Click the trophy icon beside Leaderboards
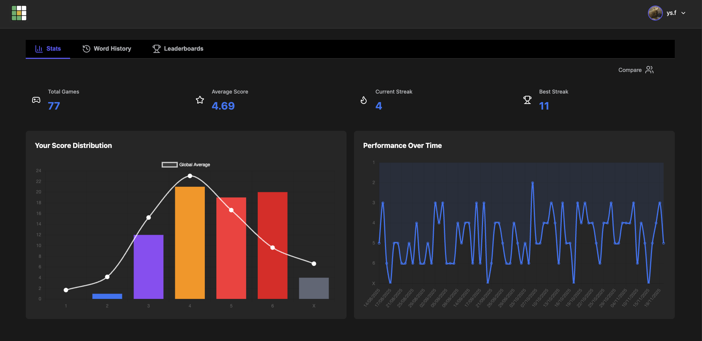 tap(156, 48)
